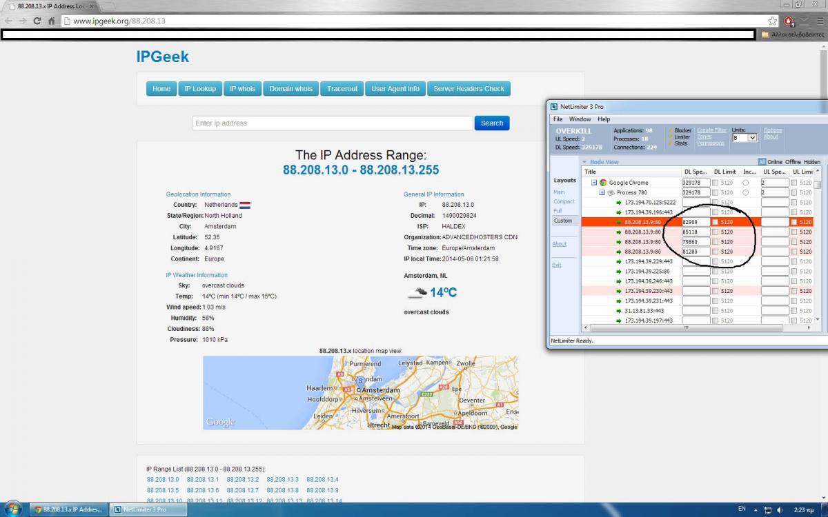Image resolution: width=828 pixels, height=517 pixels.
Task: Open the Domain whois page
Action: [x=291, y=89]
